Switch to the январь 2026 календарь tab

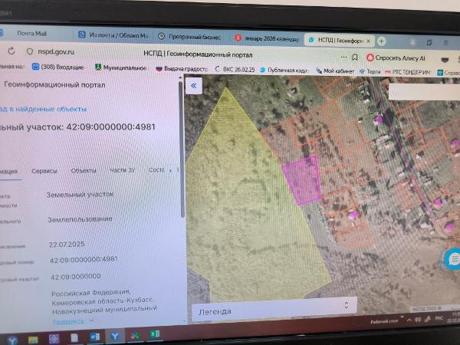coord(268,38)
